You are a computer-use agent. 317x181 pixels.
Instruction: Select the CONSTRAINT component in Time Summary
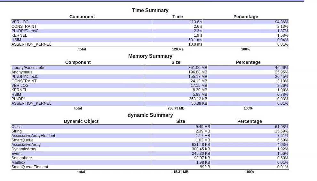(x=24, y=26)
